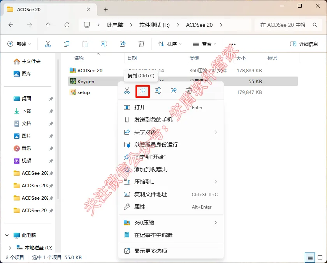The image size is (327, 263).
Task: Open a new tab with the plus button
Action: 106,10
